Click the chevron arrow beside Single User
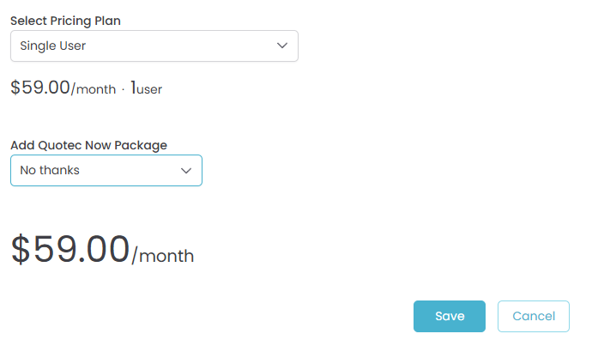 tap(282, 46)
